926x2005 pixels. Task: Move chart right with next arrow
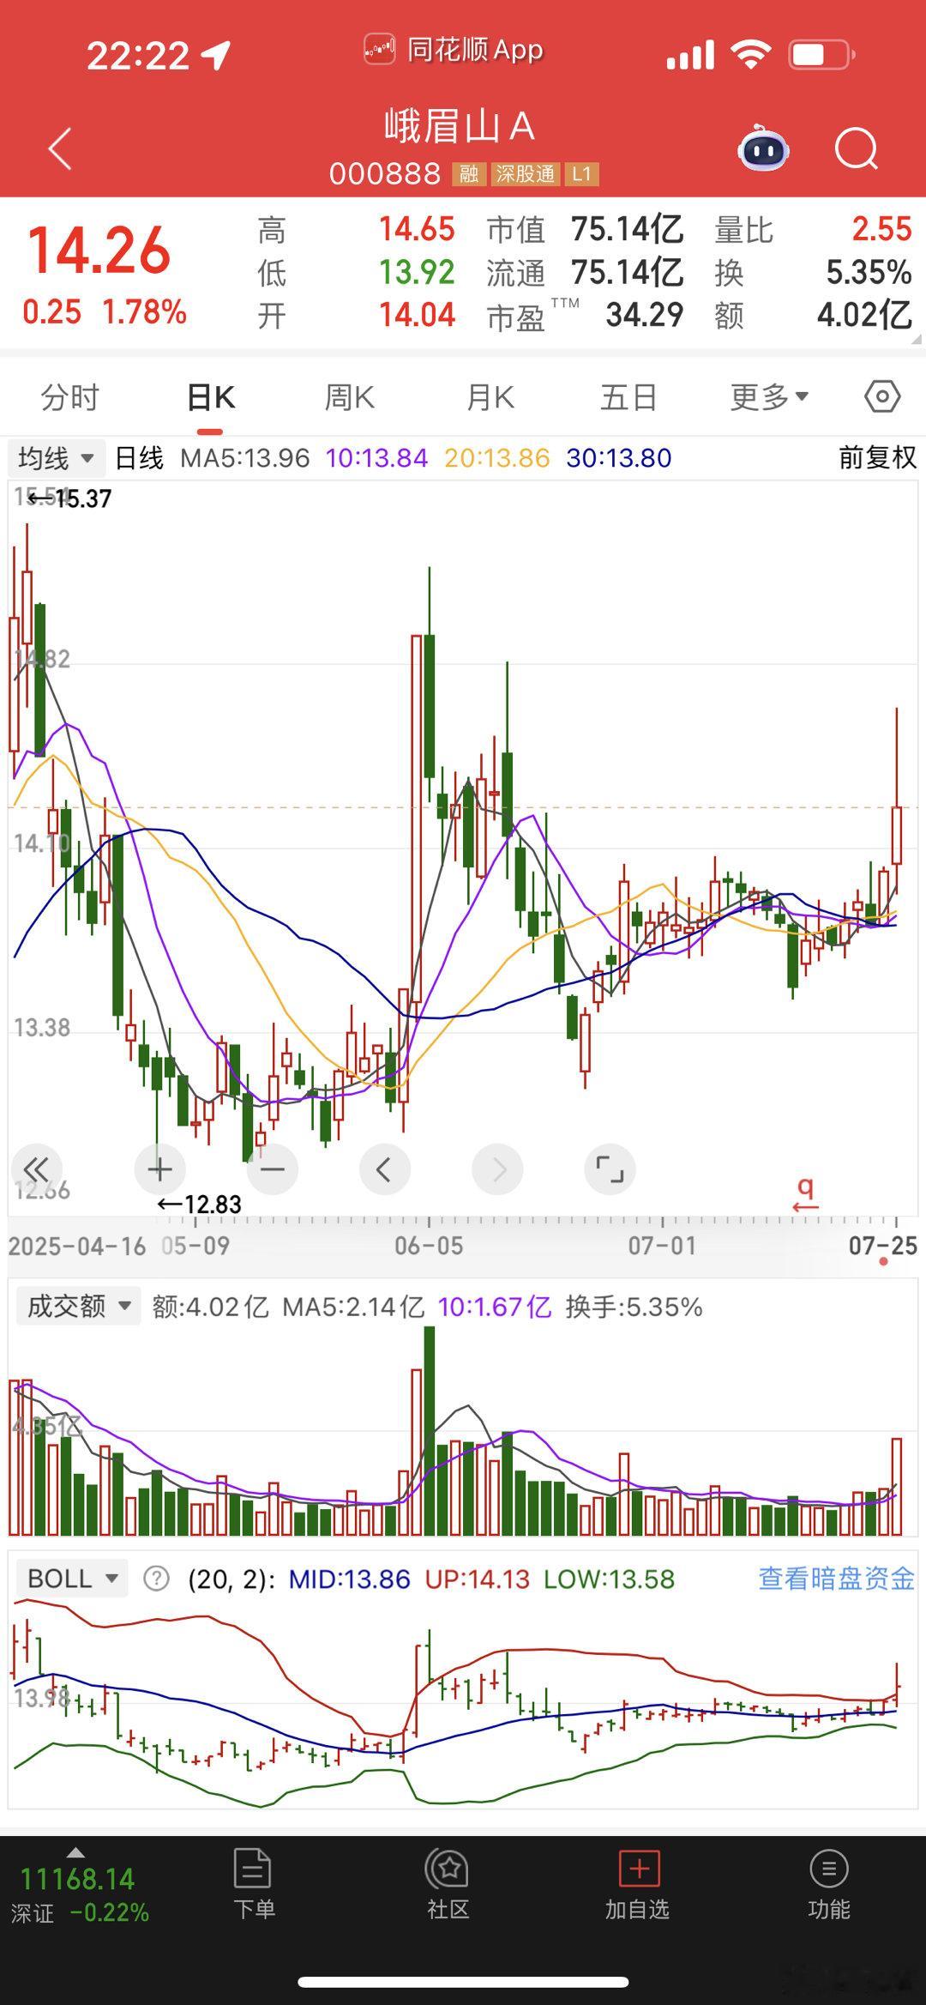[x=497, y=1169]
